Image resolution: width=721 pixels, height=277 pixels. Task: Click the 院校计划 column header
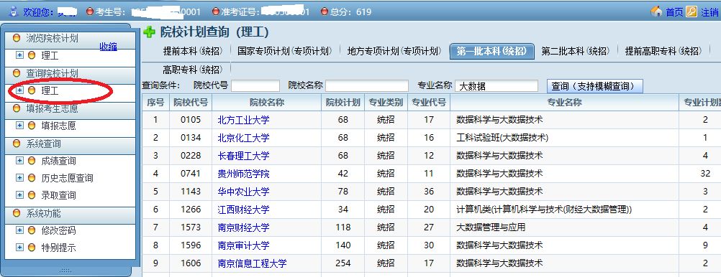point(343,103)
